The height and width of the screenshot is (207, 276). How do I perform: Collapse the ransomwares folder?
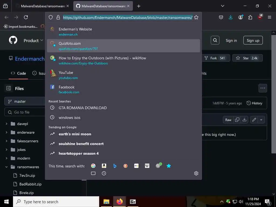point(6,167)
